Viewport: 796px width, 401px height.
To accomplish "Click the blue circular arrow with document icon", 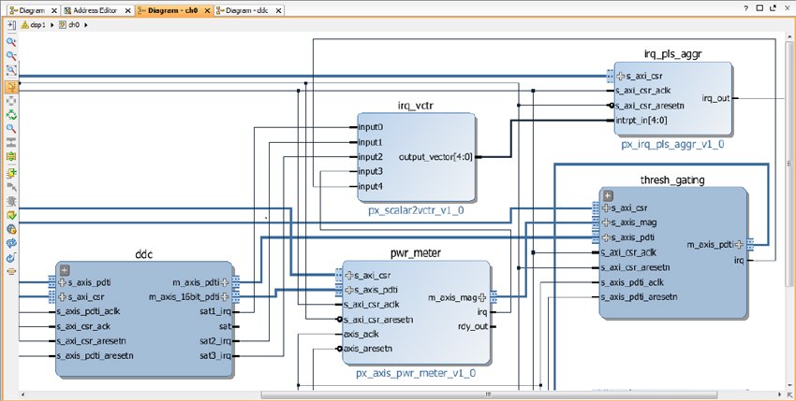I will pyautogui.click(x=11, y=258).
